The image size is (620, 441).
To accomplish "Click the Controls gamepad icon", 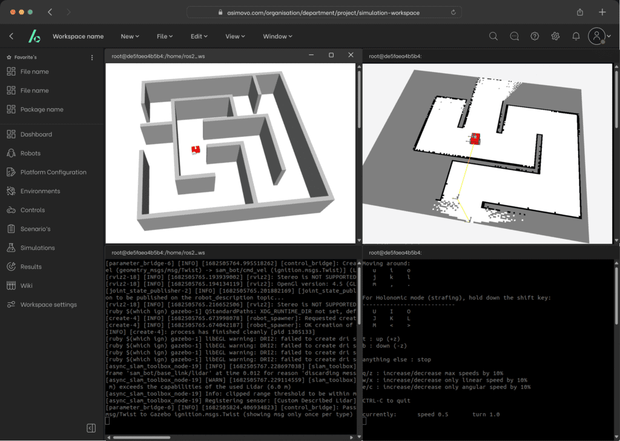I will coord(10,210).
